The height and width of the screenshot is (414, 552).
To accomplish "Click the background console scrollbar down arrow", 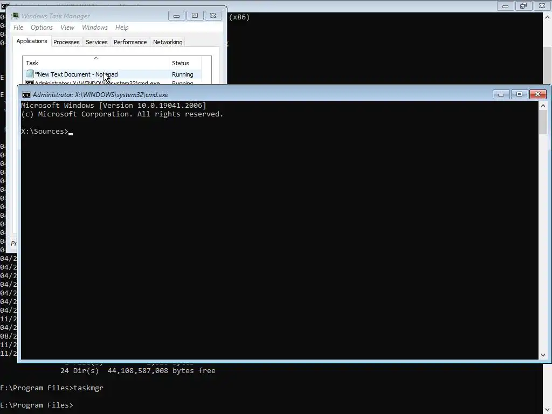I will [x=548, y=410].
